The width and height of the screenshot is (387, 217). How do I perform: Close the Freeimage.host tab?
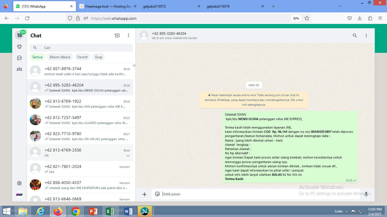coord(135,6)
